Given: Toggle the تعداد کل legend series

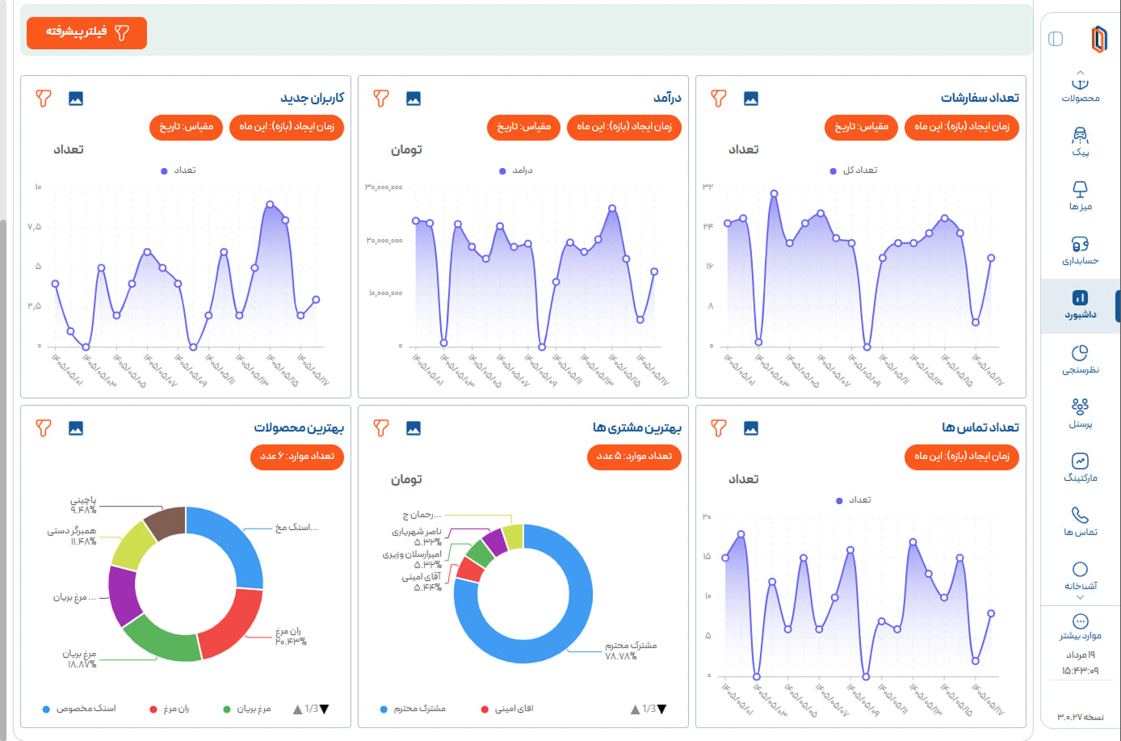Looking at the screenshot, I should coord(854,171).
